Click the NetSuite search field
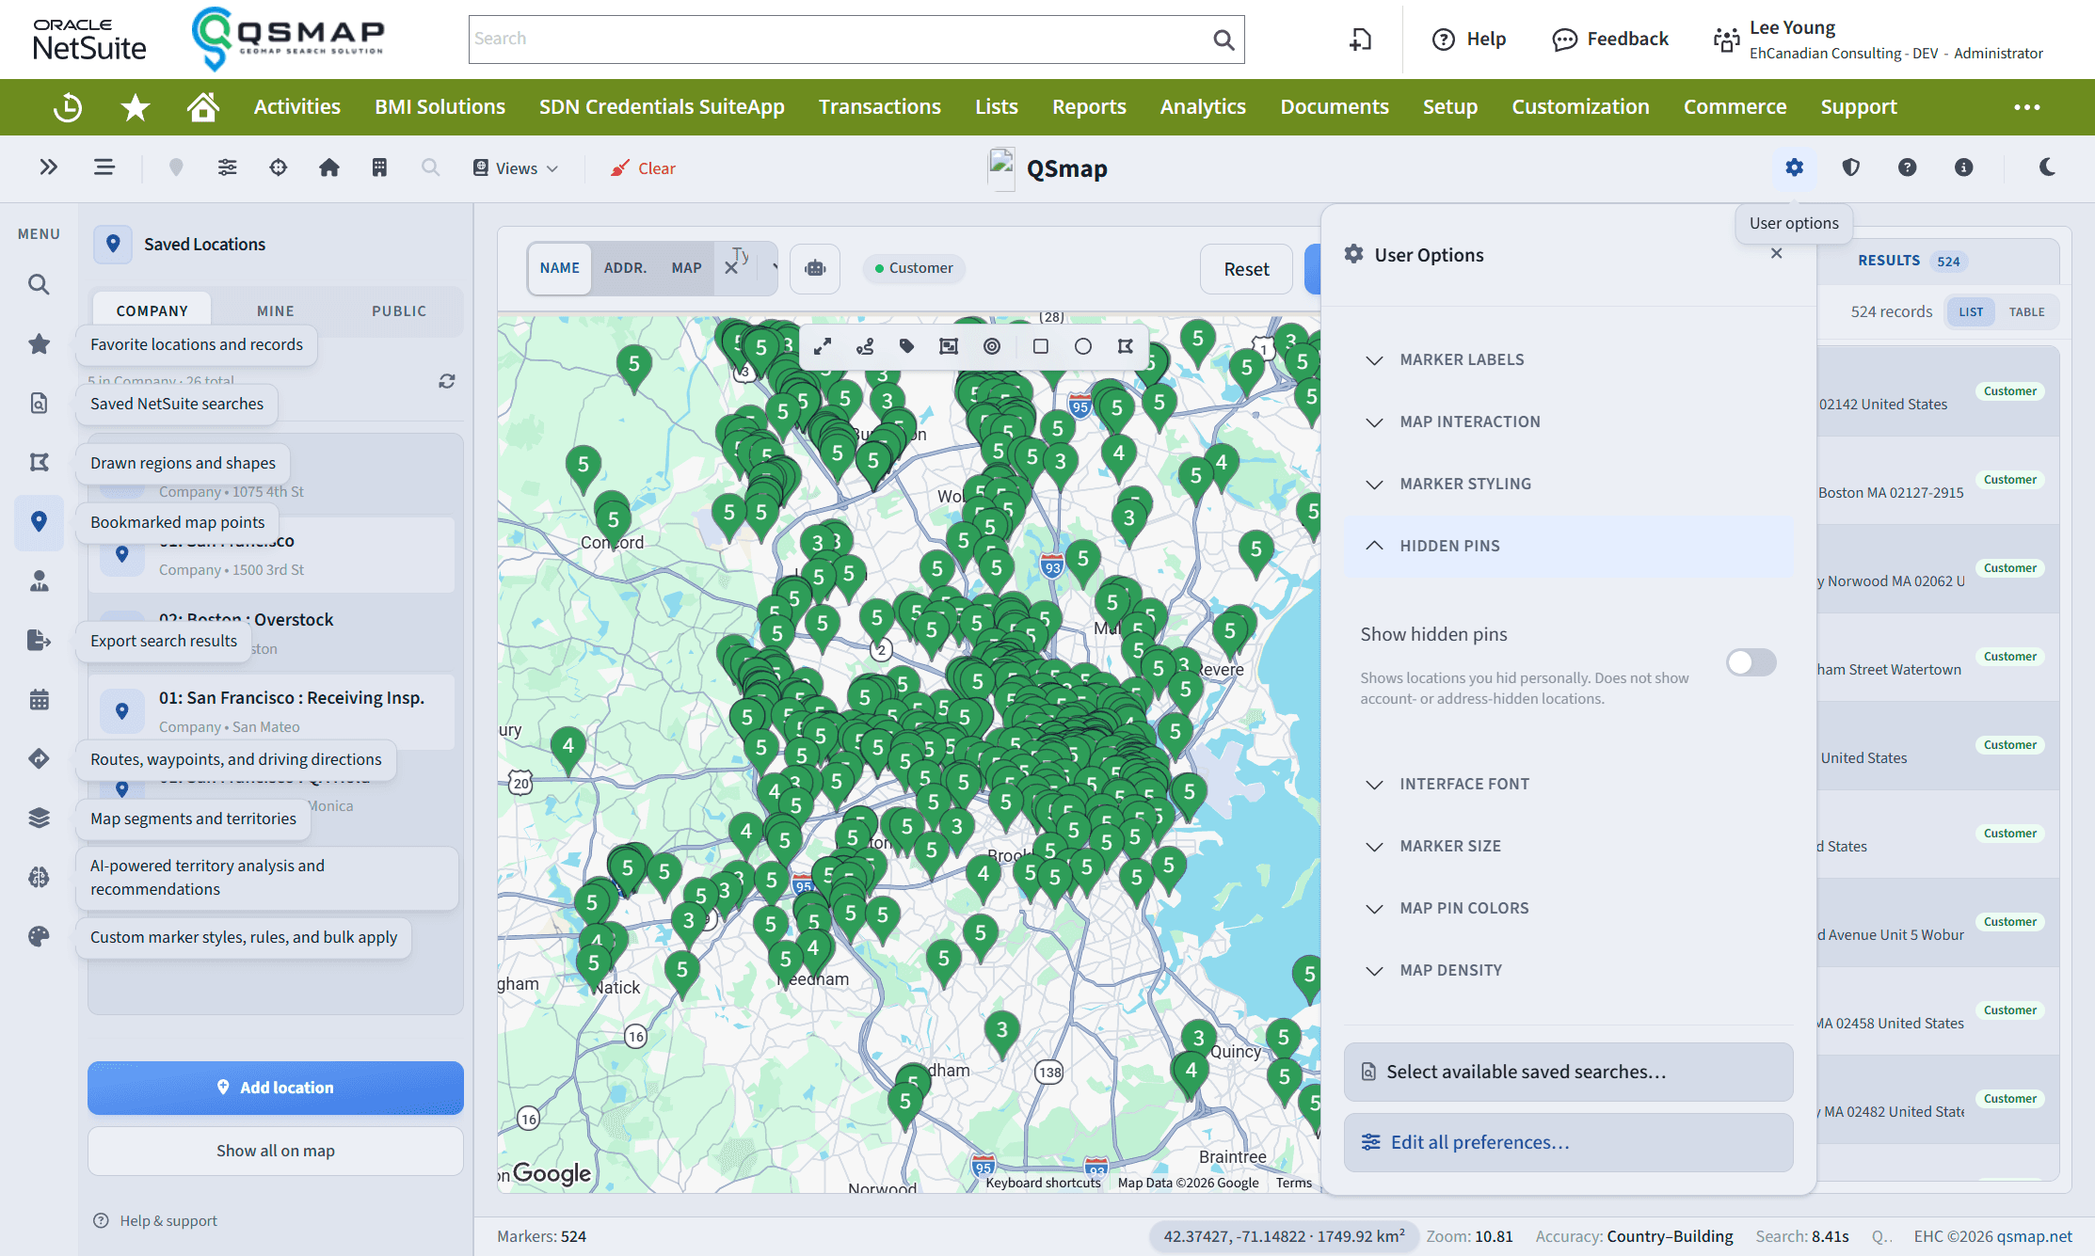This screenshot has width=2095, height=1256. click(856, 40)
